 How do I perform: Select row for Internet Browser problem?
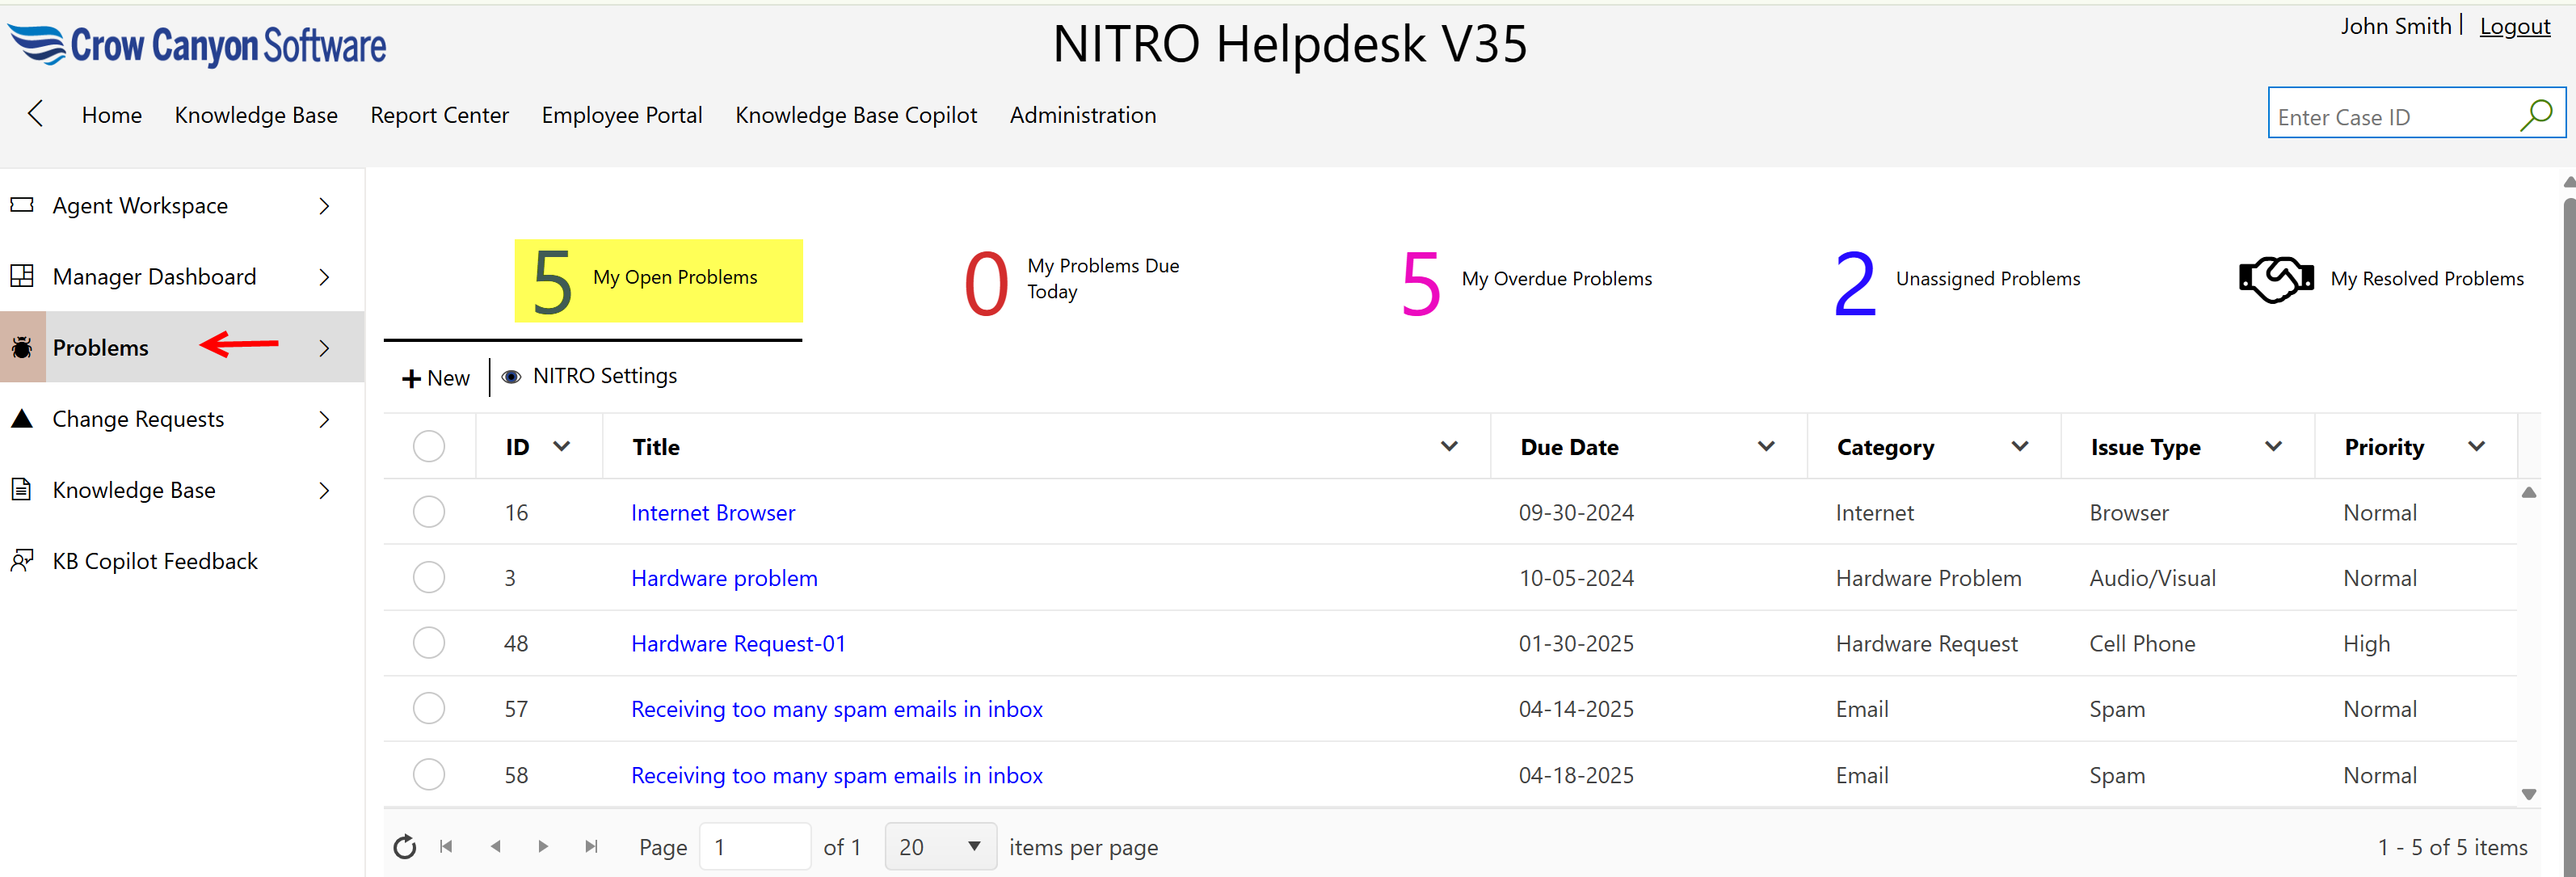tap(429, 512)
